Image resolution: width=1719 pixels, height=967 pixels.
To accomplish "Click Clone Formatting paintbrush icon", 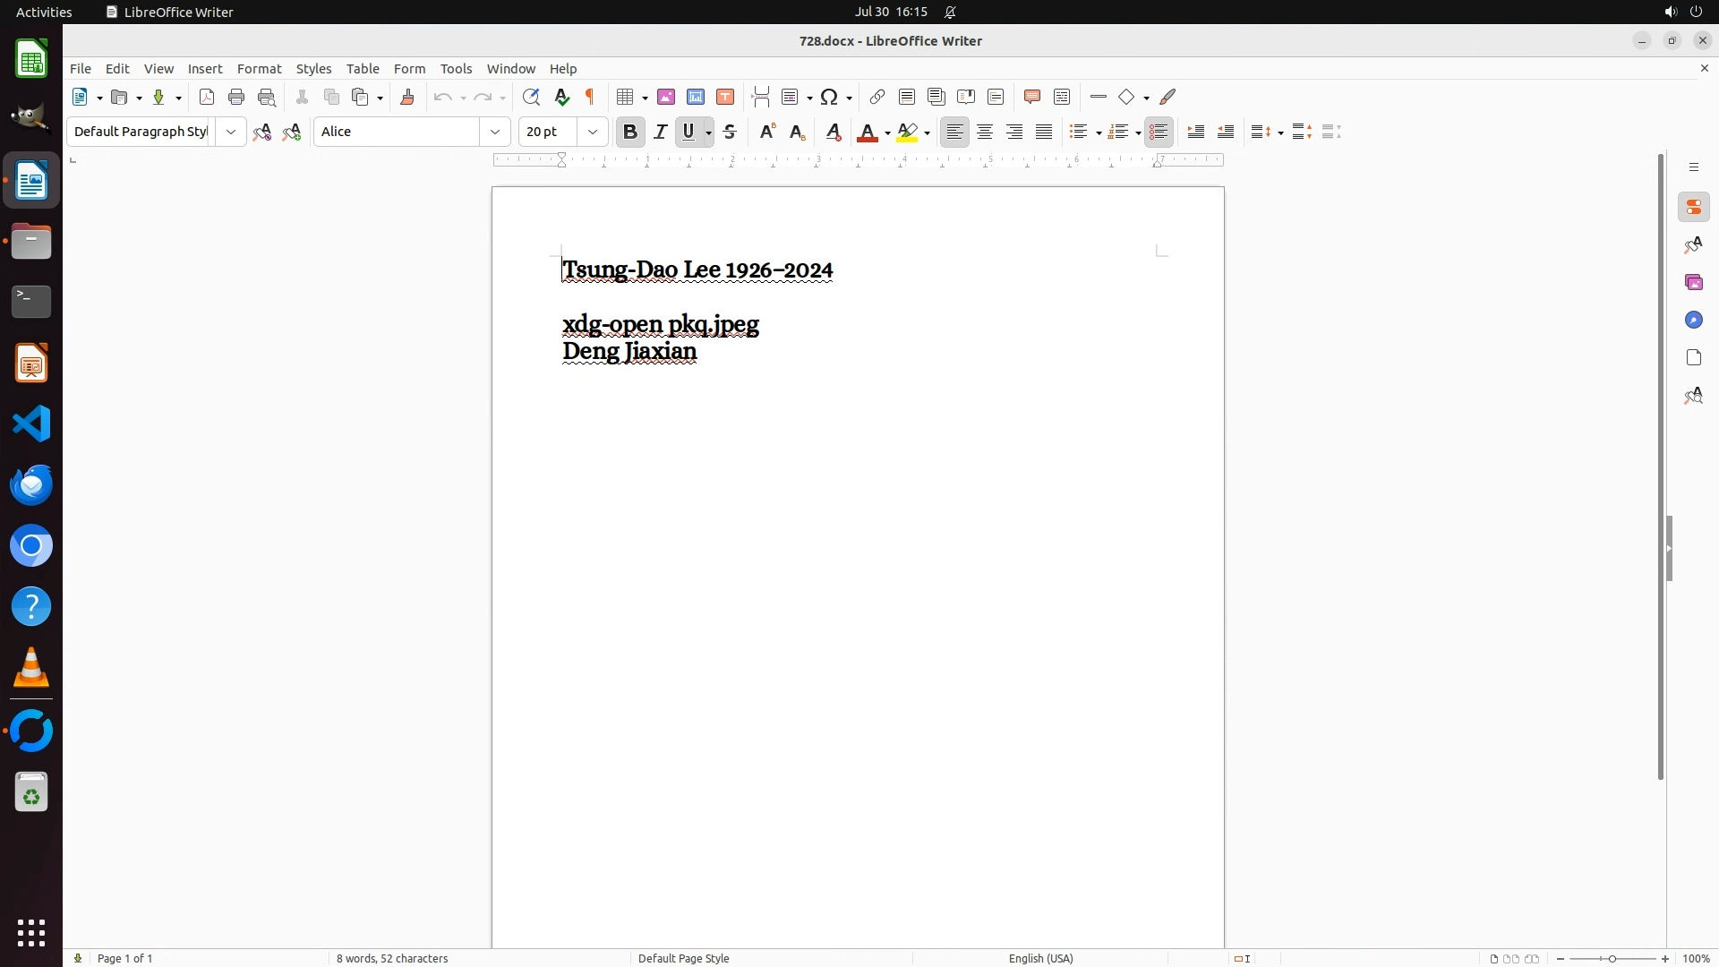I will pos(407,98).
